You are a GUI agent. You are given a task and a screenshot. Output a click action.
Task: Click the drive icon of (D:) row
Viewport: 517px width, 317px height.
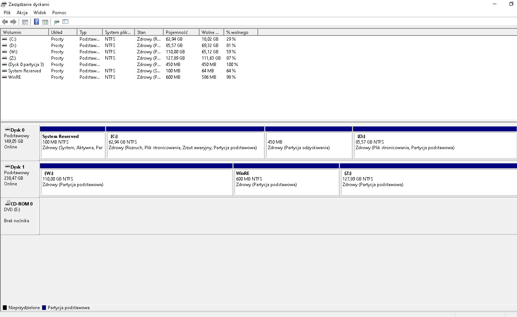(x=4, y=45)
